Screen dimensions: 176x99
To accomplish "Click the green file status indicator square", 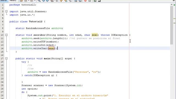I will 174,5.
